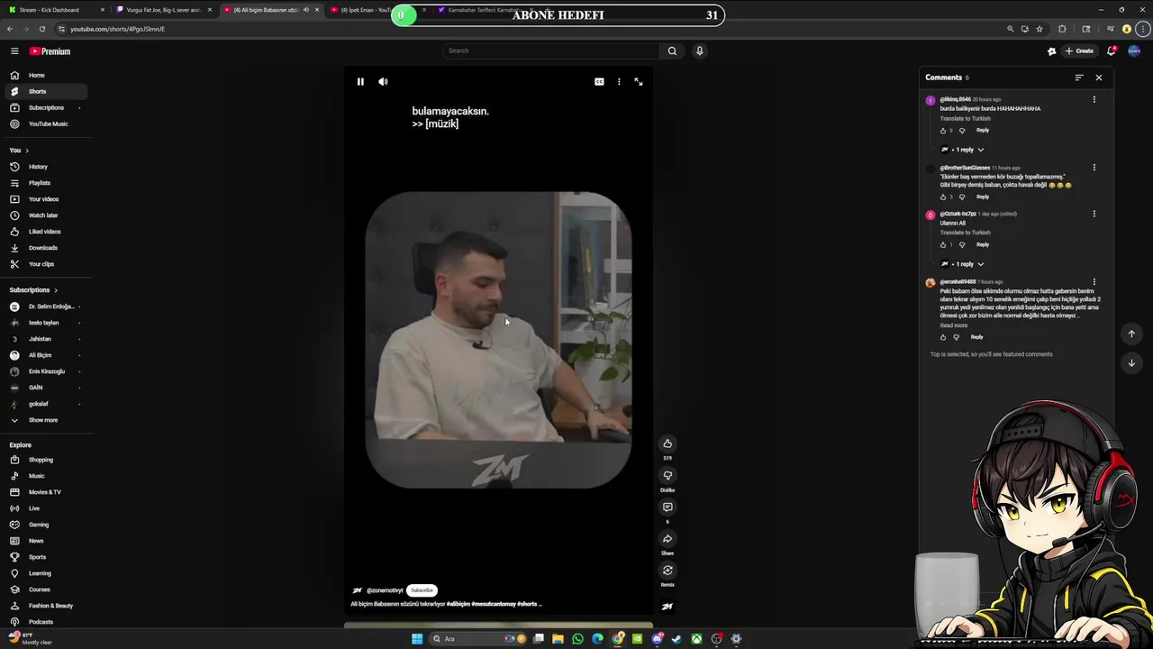Expand the You section chevron
This screenshot has height=649, width=1153.
27,151
